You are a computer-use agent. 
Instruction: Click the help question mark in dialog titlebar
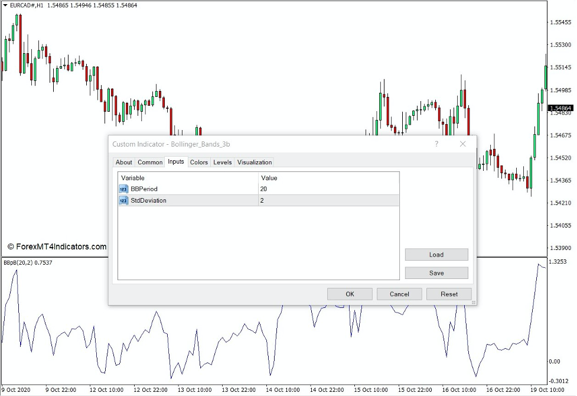(x=436, y=144)
